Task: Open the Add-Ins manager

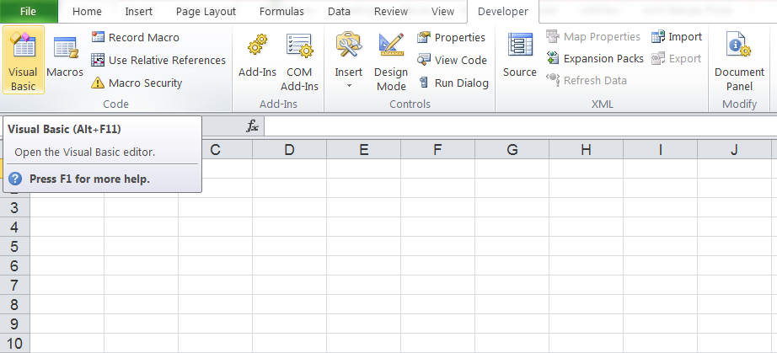Action: pyautogui.click(x=257, y=59)
